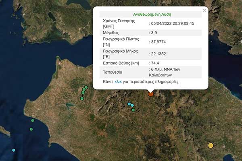Click the upper green marker on the west coast
Screen dimensions: 242x161
[33, 120]
